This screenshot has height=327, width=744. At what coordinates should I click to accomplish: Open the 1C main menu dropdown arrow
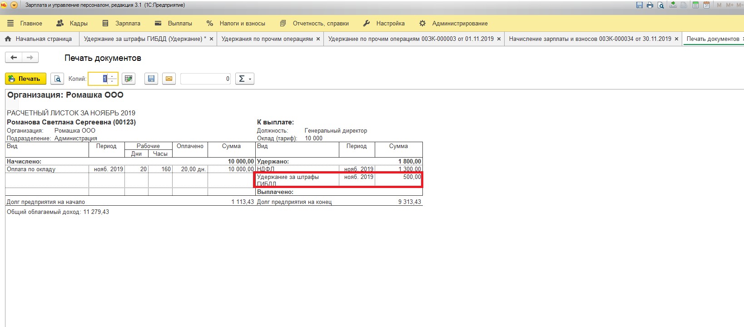tap(14, 5)
